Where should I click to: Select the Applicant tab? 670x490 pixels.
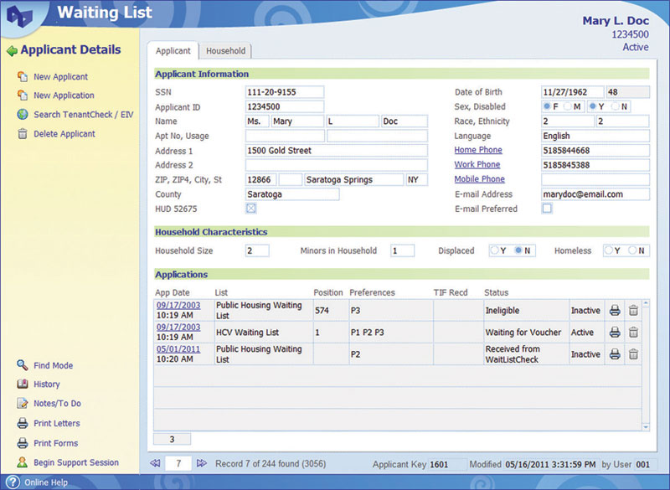[x=173, y=51]
